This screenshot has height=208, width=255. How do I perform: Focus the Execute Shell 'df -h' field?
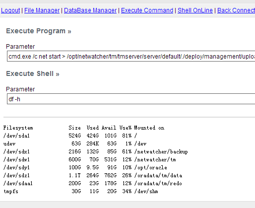point(131,99)
